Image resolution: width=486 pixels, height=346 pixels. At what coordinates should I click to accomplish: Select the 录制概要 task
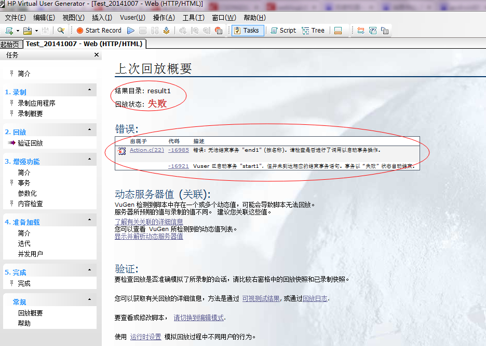tap(30, 114)
